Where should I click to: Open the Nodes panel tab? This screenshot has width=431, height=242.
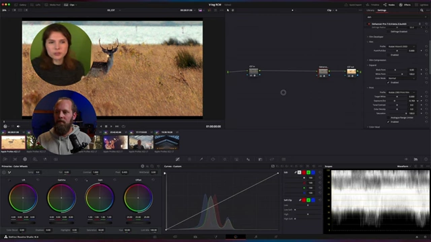pyautogui.click(x=389, y=5)
